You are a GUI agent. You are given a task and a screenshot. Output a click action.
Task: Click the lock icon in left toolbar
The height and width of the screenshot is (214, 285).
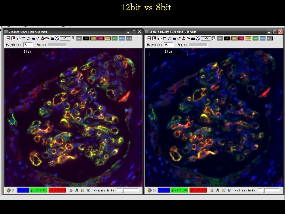(52, 38)
